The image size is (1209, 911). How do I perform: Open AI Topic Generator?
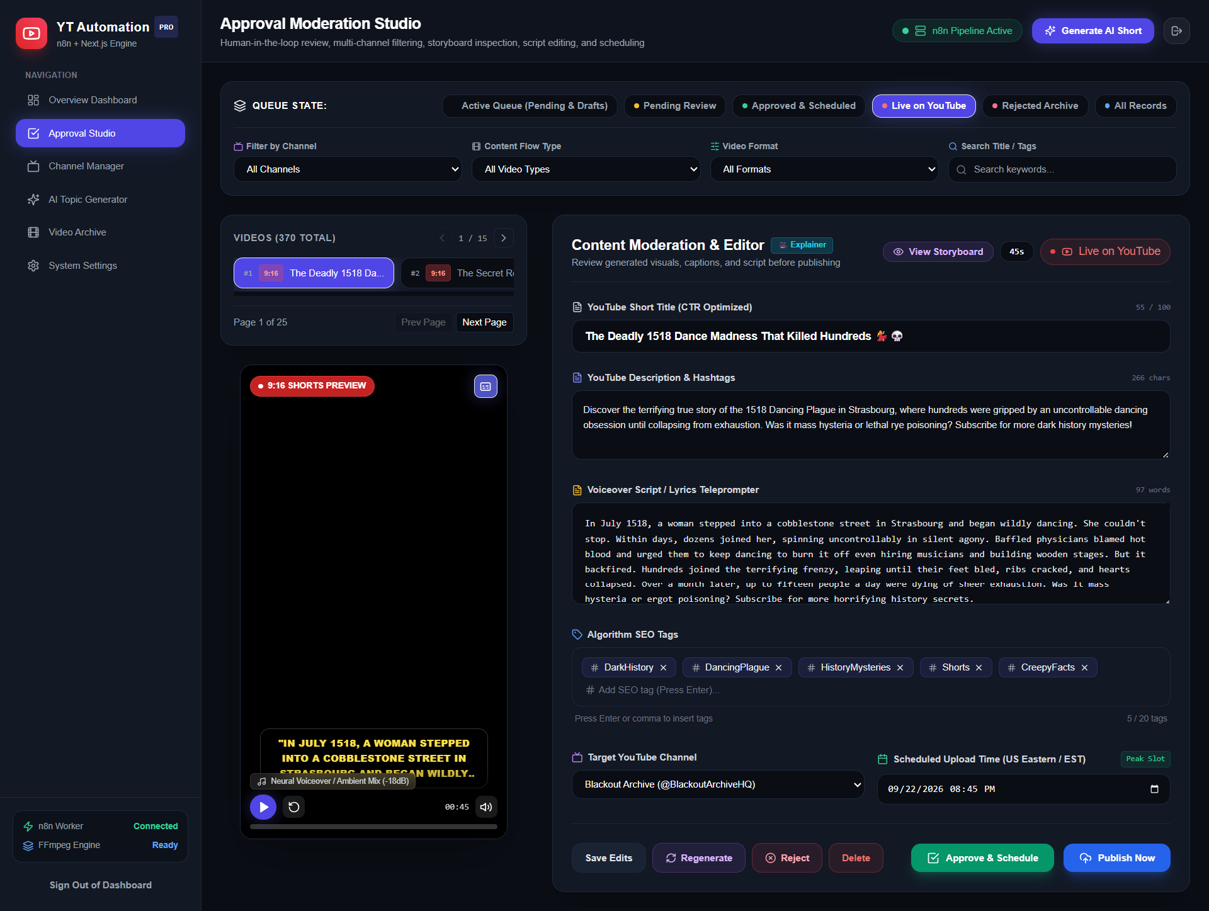(x=100, y=200)
